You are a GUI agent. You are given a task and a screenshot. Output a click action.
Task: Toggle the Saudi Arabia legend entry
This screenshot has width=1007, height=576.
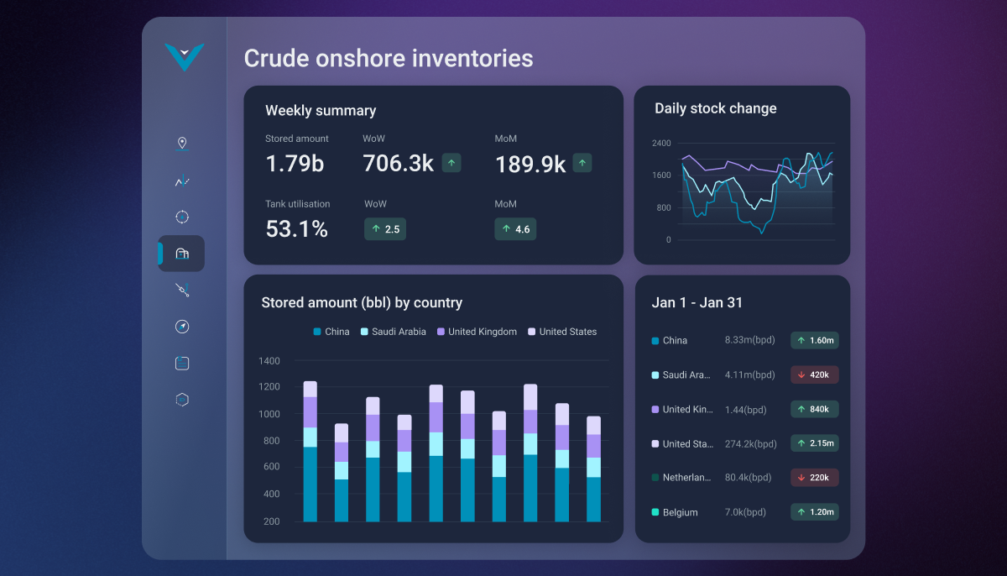[392, 332]
